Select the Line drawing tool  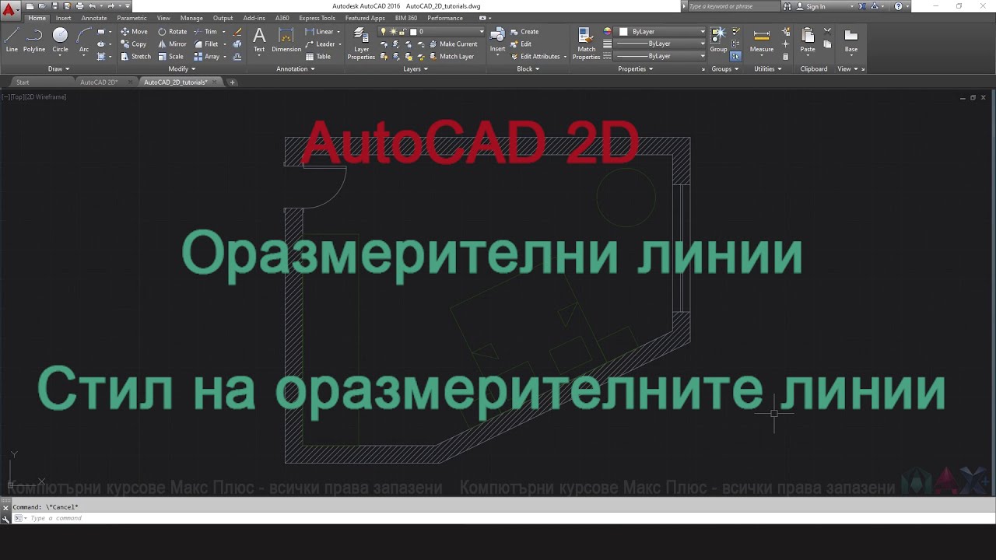click(x=12, y=40)
